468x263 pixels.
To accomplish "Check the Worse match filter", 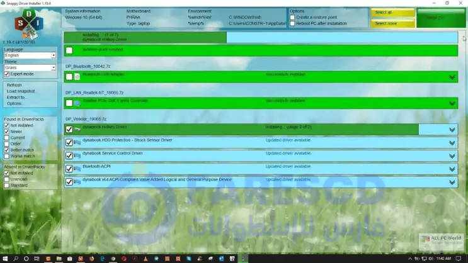I will [x=6, y=156].
